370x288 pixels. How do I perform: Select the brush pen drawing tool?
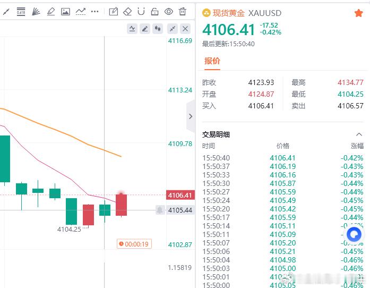coord(51,11)
